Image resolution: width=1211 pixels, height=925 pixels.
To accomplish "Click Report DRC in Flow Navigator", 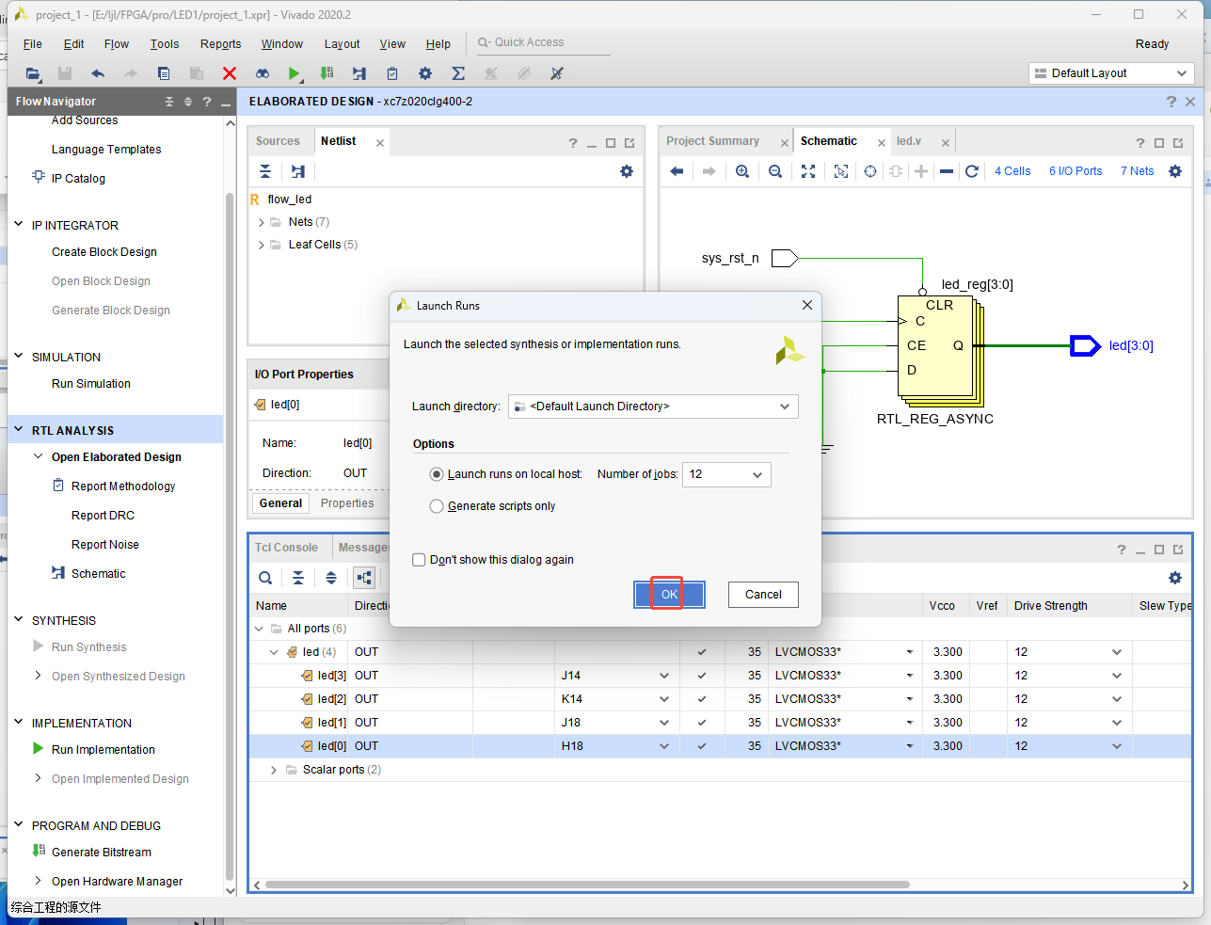I will (x=103, y=516).
